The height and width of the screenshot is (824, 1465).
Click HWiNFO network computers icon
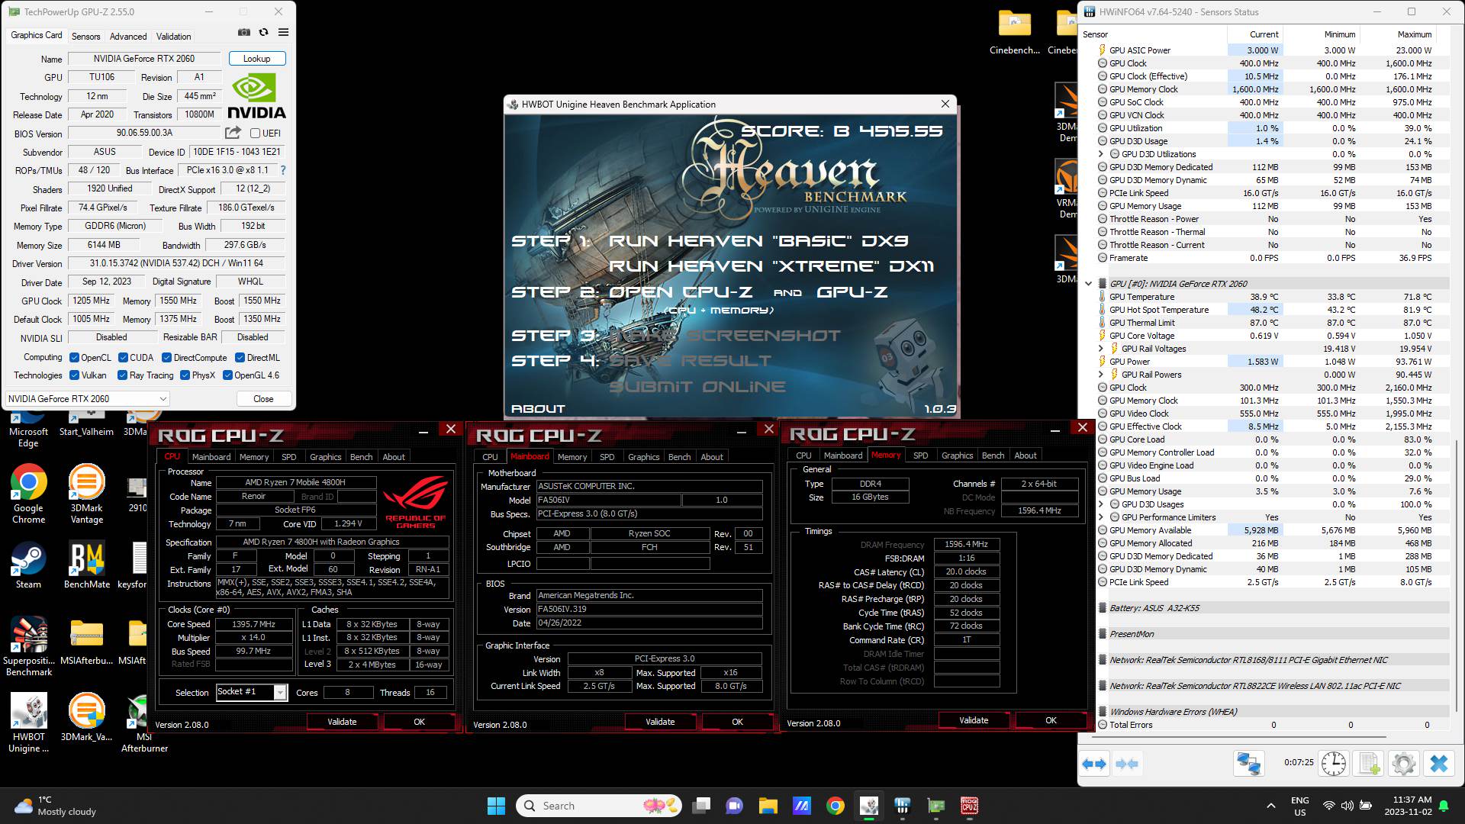tap(1249, 763)
